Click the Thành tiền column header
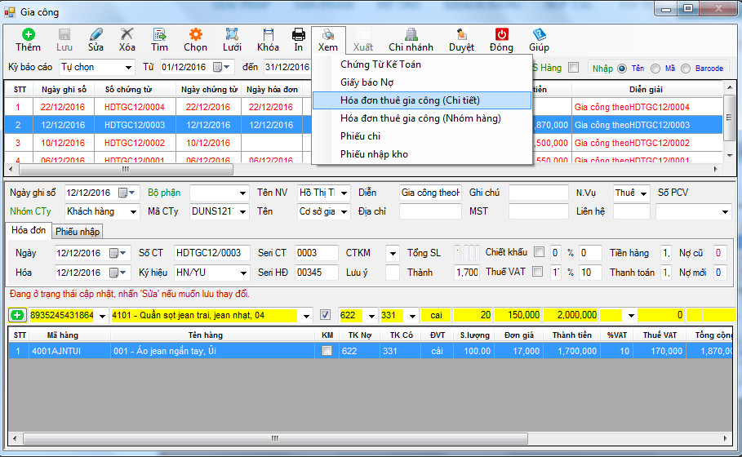 click(571, 335)
